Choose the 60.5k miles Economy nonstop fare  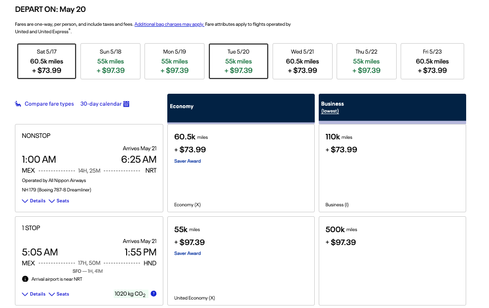(x=241, y=168)
